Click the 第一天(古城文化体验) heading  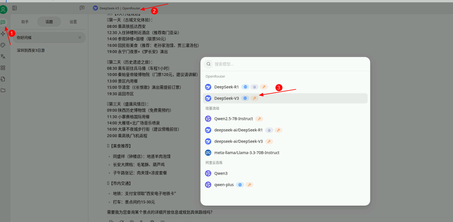(130, 20)
